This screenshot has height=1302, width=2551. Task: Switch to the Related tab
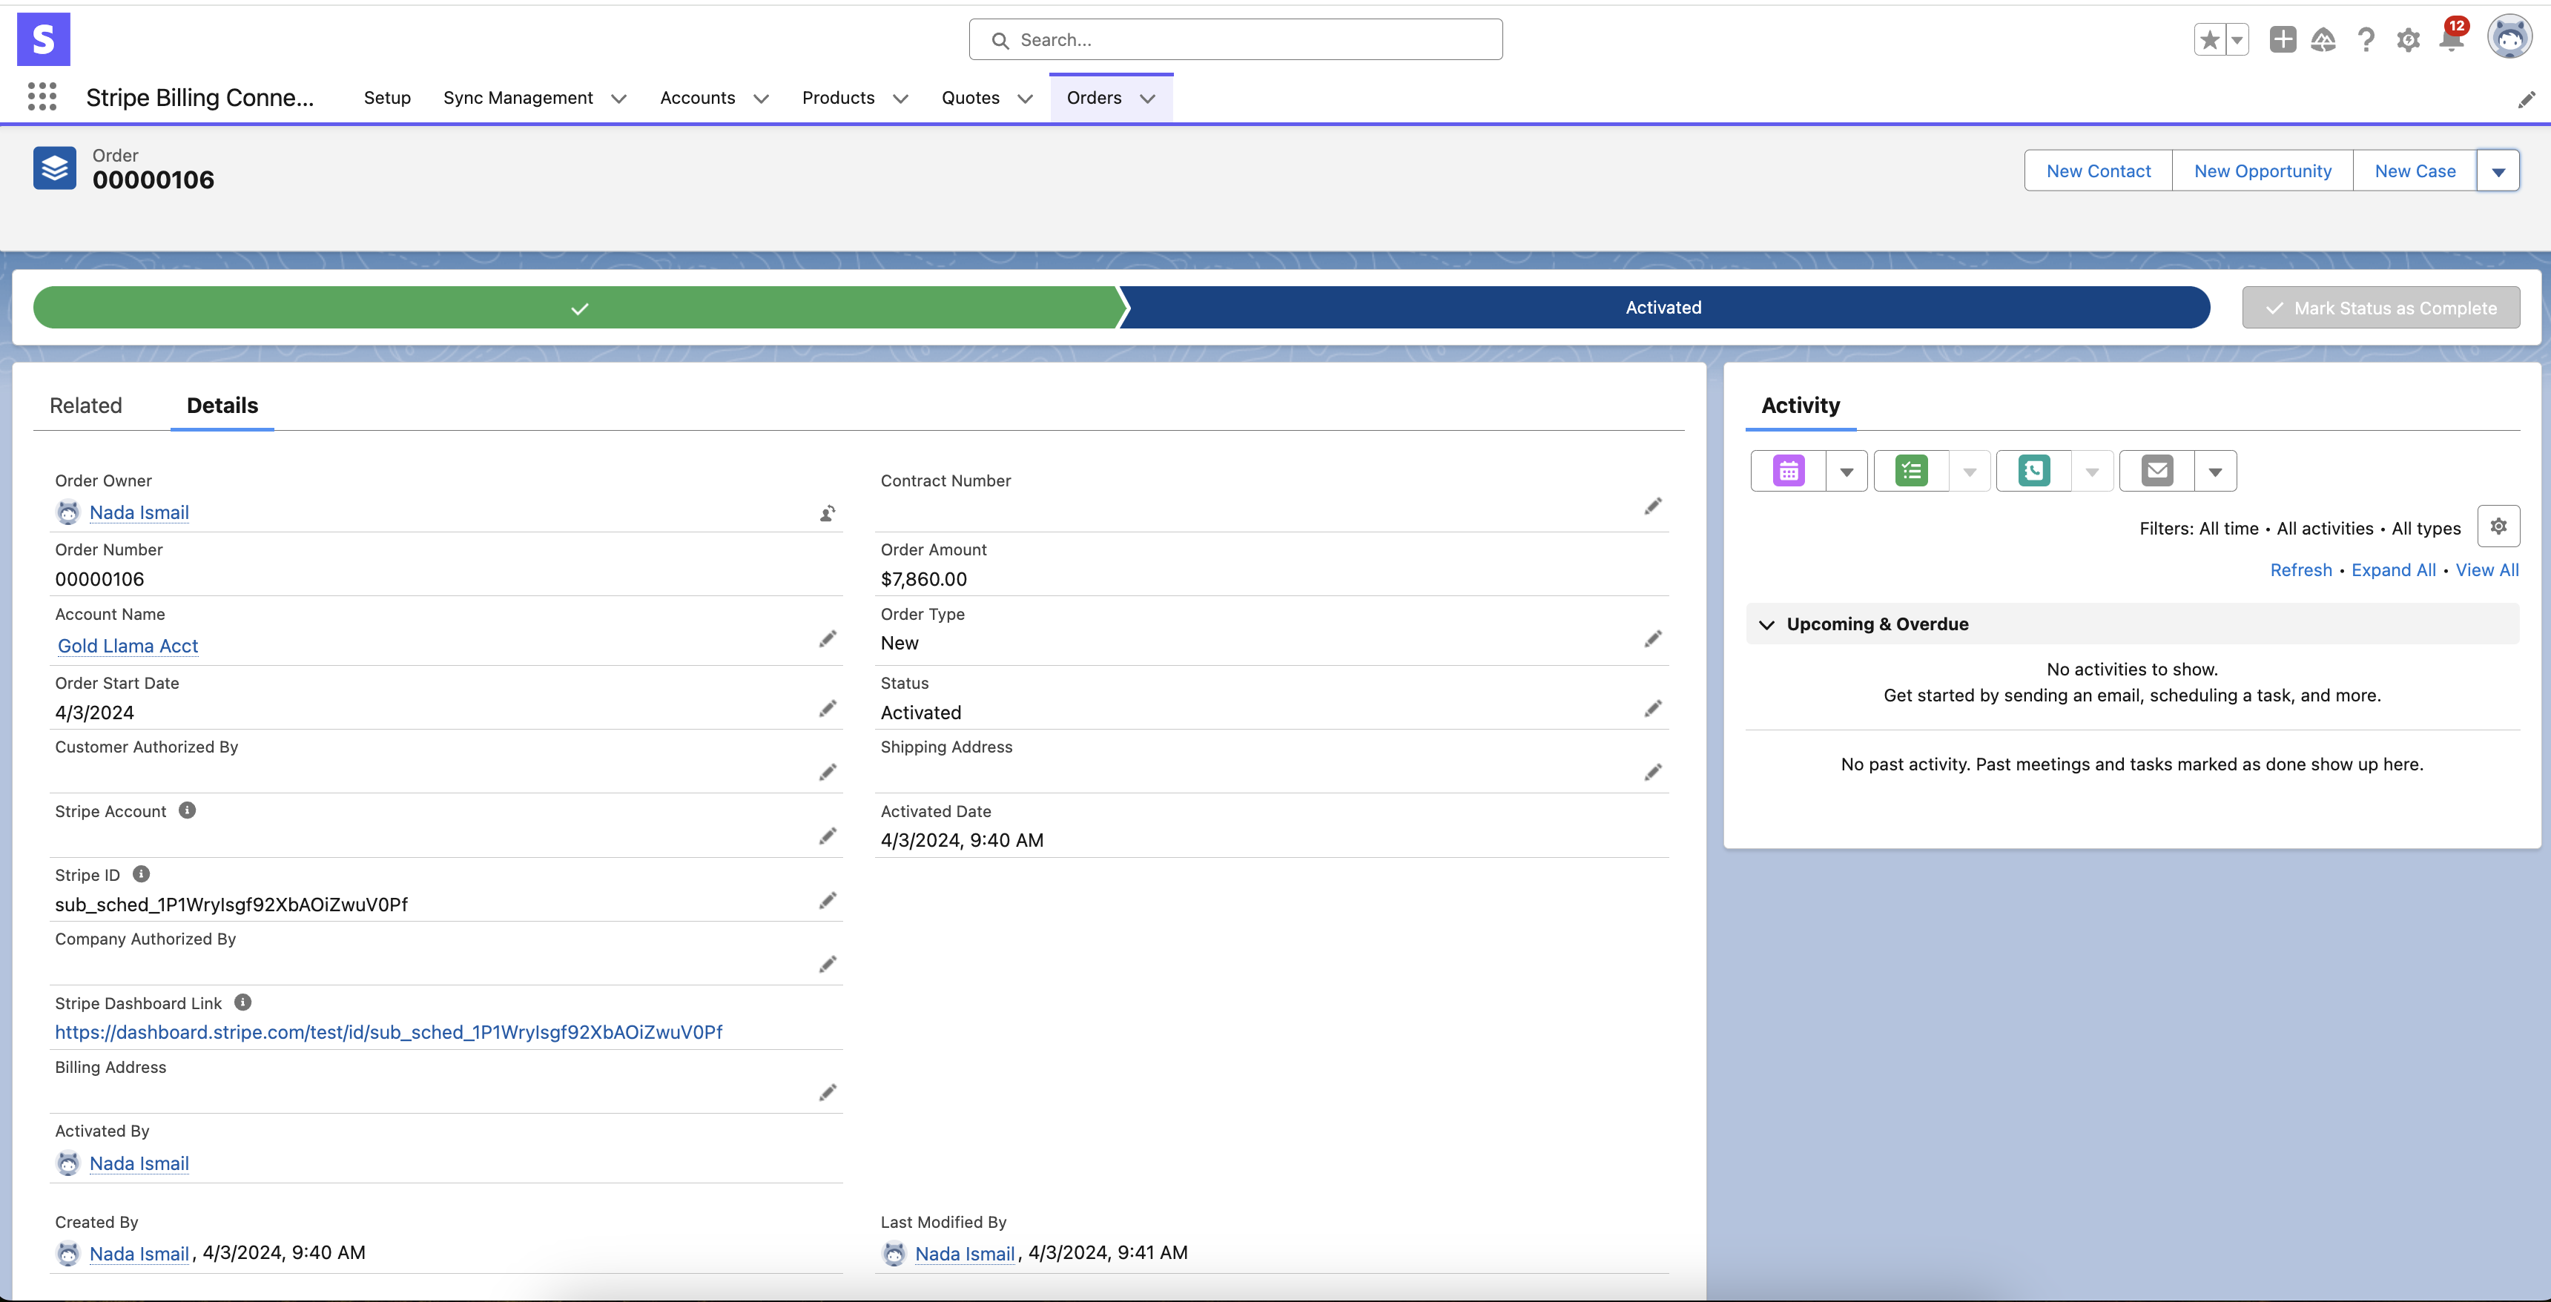(x=86, y=405)
